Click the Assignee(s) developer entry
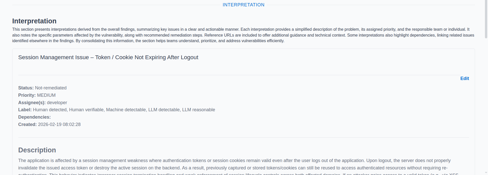The width and height of the screenshot is (488, 175). [57, 103]
